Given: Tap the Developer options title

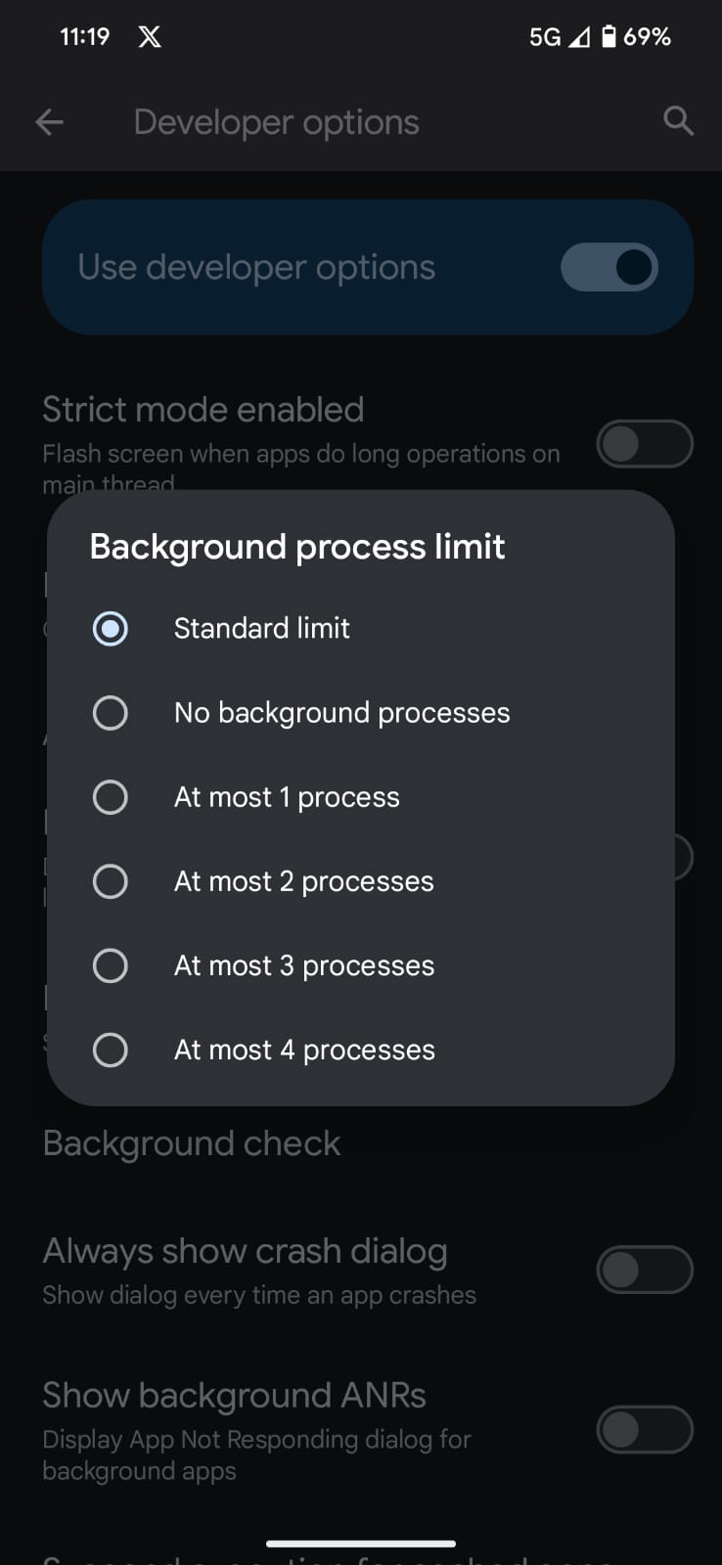Looking at the screenshot, I should click(276, 122).
